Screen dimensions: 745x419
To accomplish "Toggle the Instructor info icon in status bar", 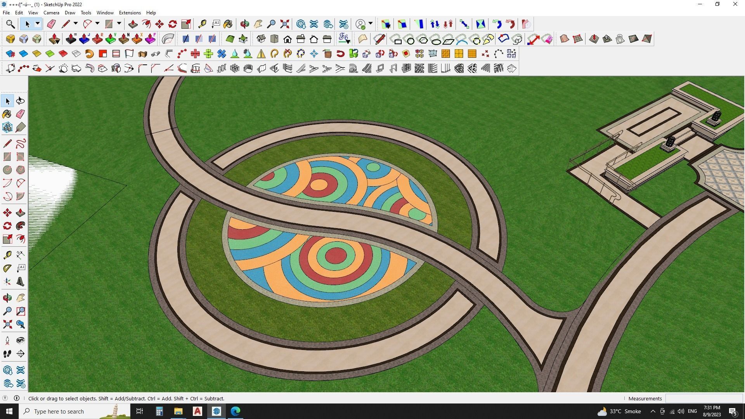I will 17,398.
